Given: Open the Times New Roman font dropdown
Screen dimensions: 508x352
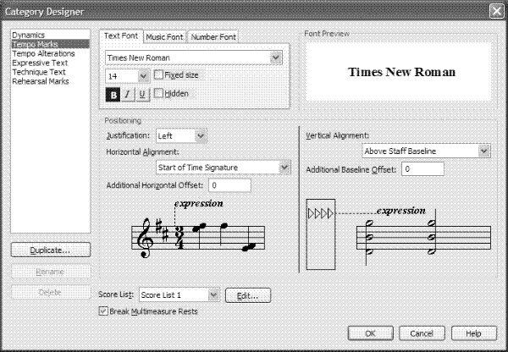Looking at the screenshot, I should click(x=275, y=57).
